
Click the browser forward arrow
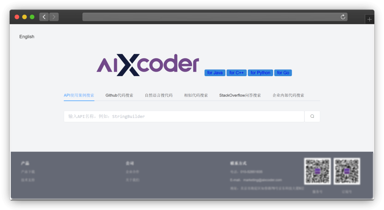click(54, 17)
